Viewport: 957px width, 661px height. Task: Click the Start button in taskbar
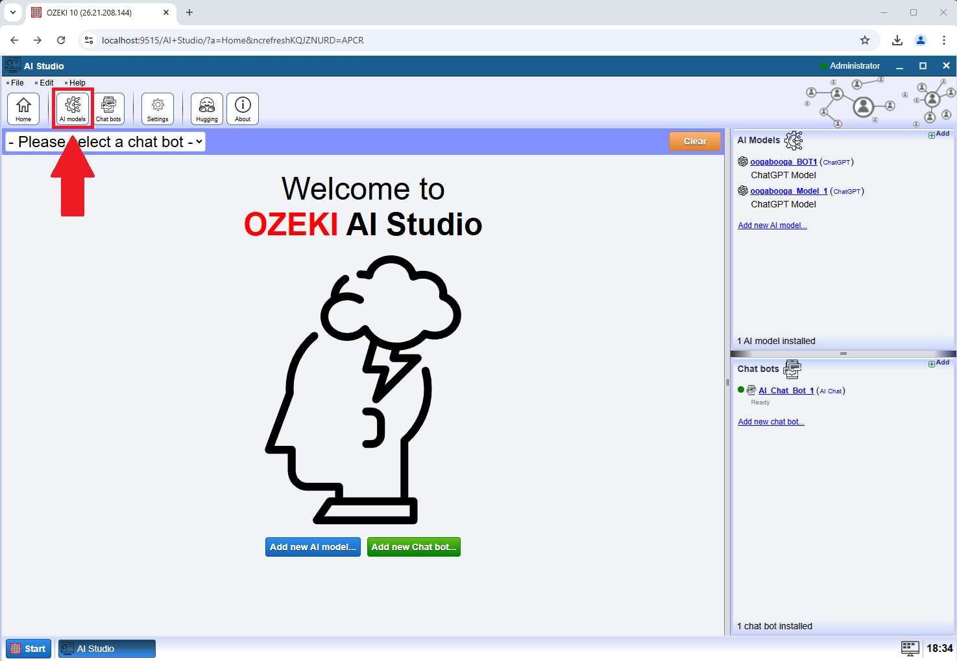(29, 649)
